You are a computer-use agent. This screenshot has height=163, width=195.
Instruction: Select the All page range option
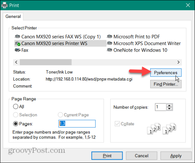pos(16,107)
